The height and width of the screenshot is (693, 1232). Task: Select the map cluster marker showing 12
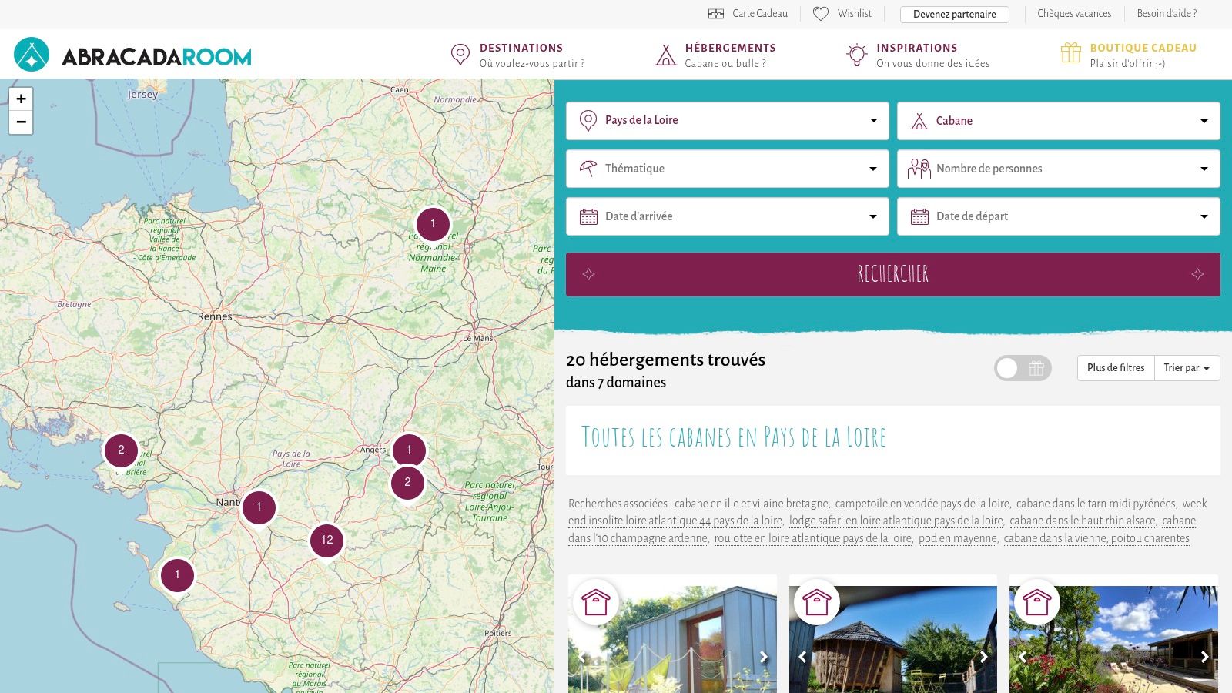tap(326, 540)
